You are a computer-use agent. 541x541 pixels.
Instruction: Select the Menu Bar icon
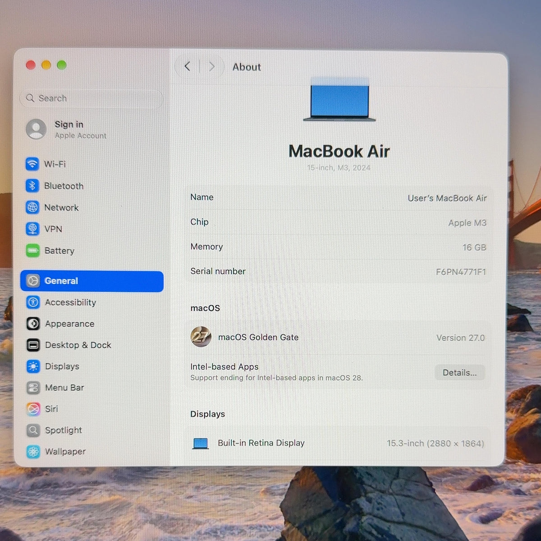click(33, 388)
